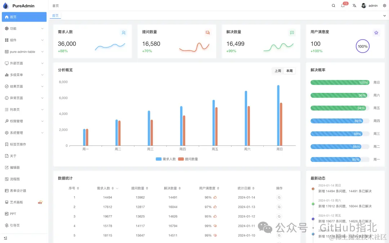Expand the 权限管理 sidebar menu
389x243 pixels.
[24, 121]
